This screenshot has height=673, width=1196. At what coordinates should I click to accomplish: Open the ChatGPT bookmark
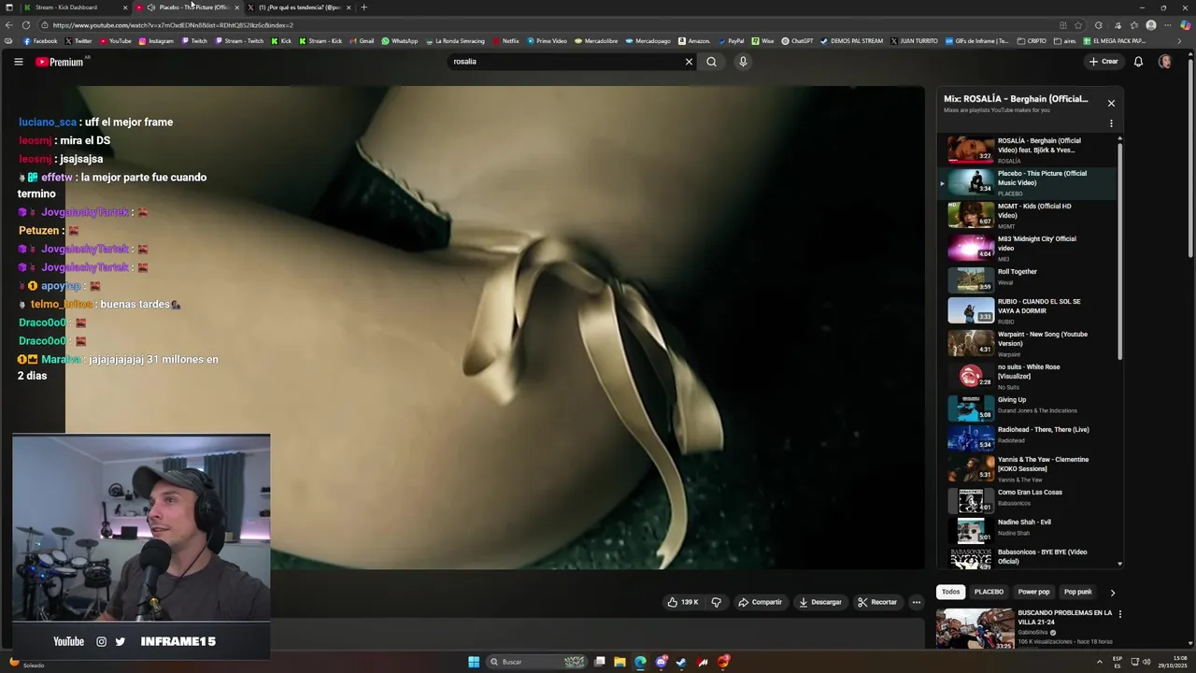coord(797,41)
